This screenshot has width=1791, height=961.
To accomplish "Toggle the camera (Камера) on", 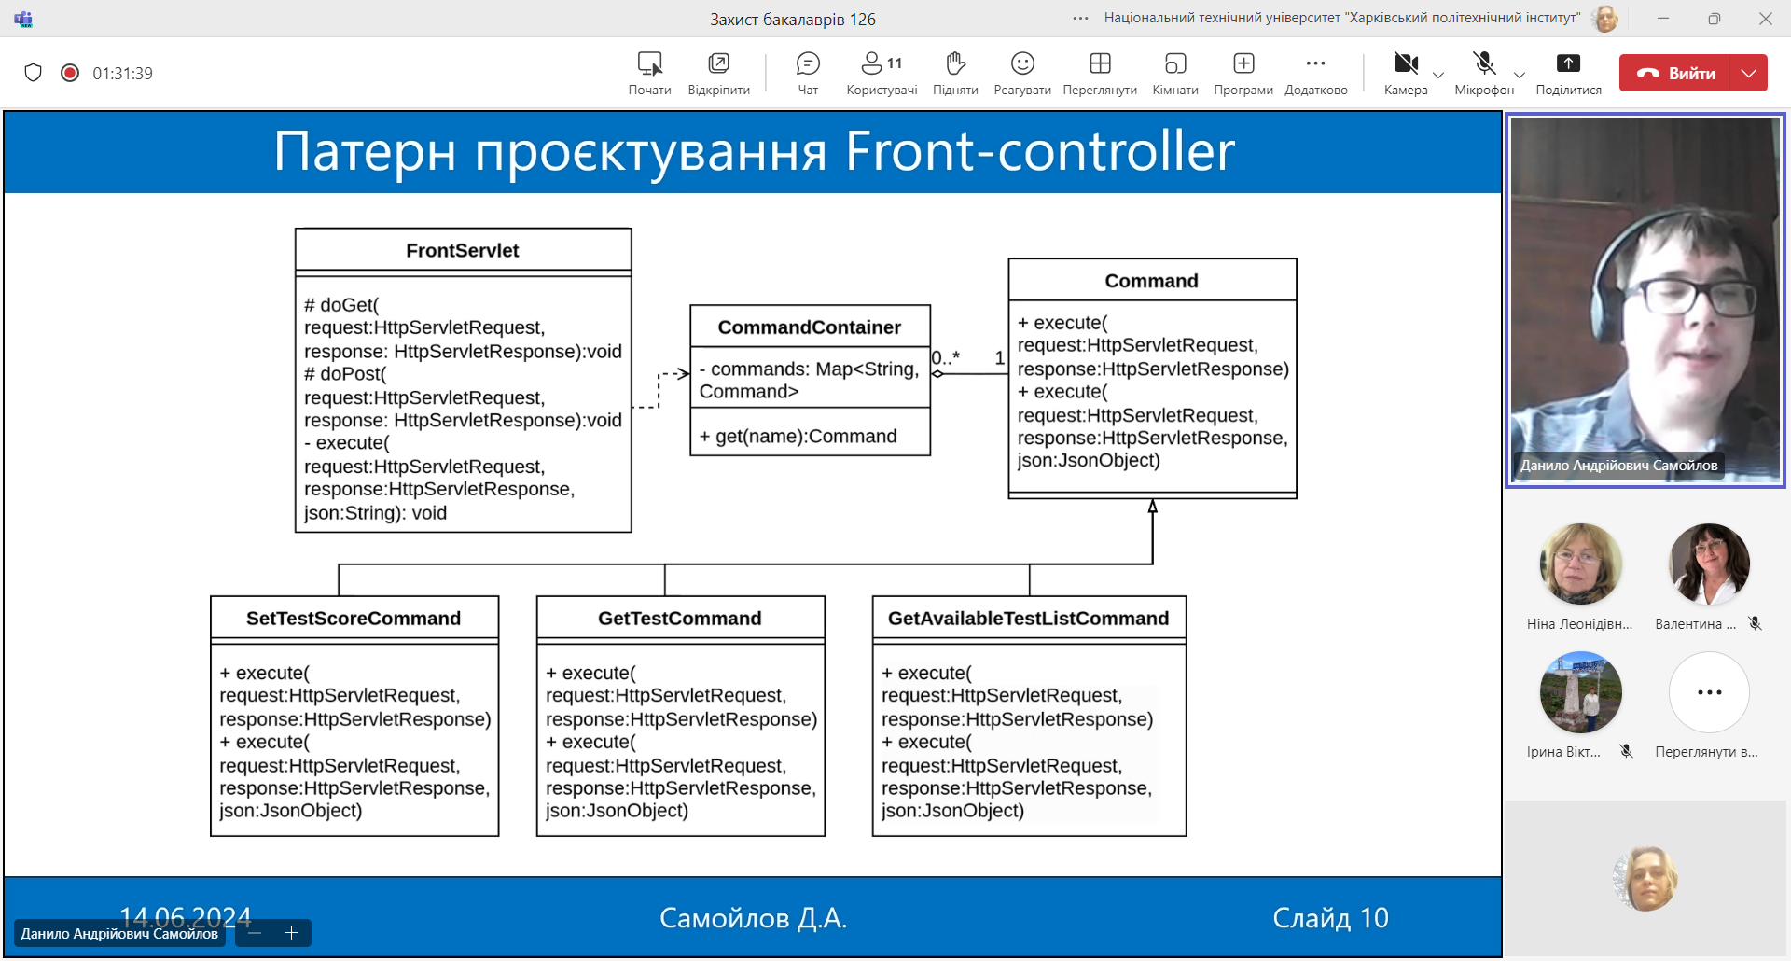I will (1406, 73).
